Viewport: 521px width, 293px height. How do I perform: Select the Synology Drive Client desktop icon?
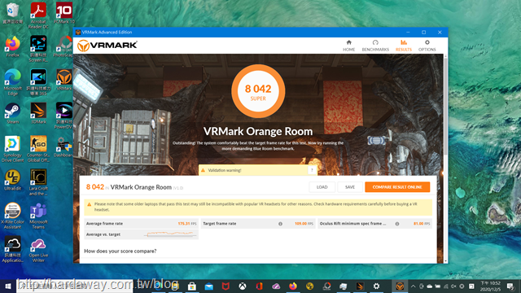[13, 149]
